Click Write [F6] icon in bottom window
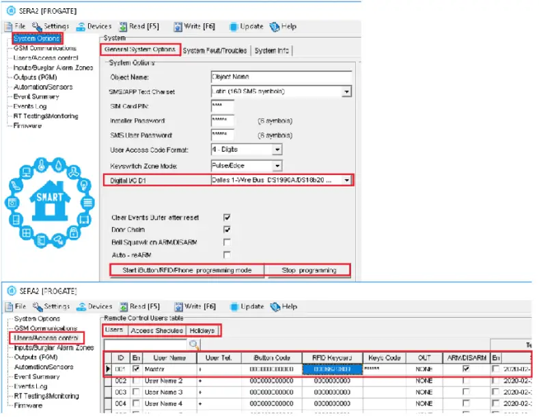The height and width of the screenshot is (417, 539). [x=178, y=306]
